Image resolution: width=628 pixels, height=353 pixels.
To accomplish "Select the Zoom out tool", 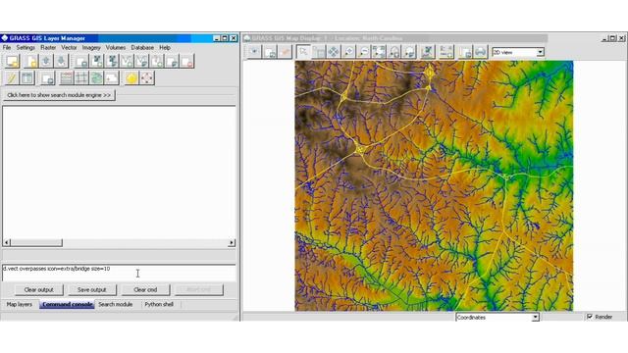I will [364, 52].
